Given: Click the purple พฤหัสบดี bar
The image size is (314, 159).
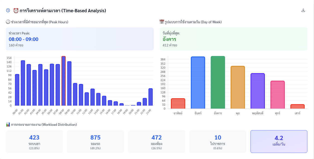Looking at the screenshot, I should (258, 91).
